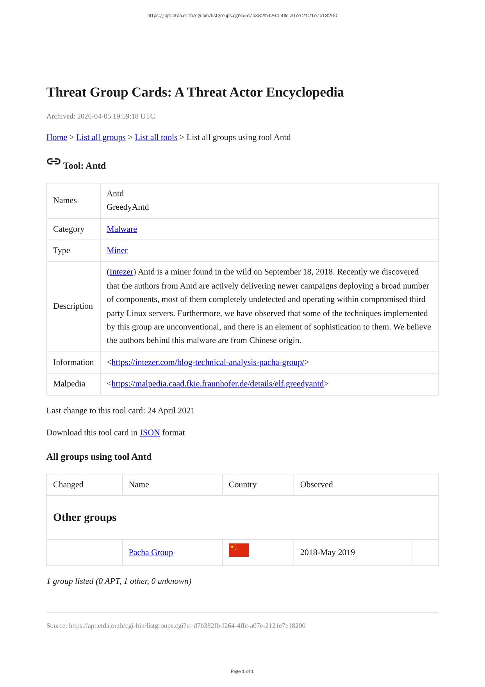Screen dimensions: 485x687
Task: Click the Name column header
Action: click(x=139, y=484)
